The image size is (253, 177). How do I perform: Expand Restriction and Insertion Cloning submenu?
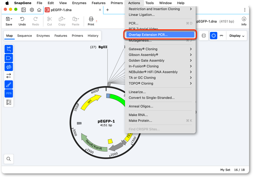point(160,9)
